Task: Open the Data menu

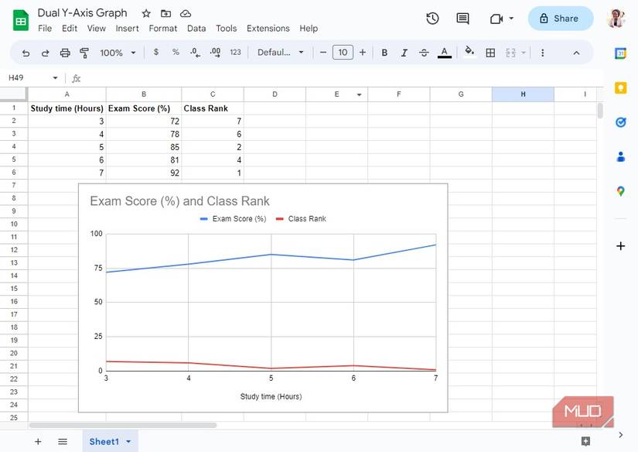Action: 196,28
